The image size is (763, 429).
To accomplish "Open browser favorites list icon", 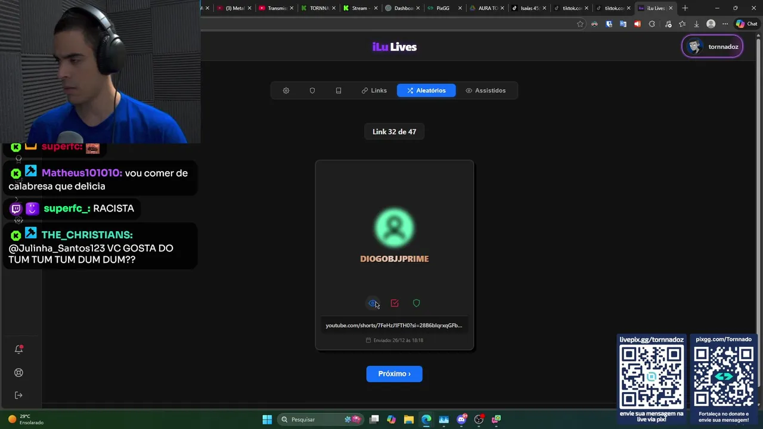I will click(x=682, y=24).
